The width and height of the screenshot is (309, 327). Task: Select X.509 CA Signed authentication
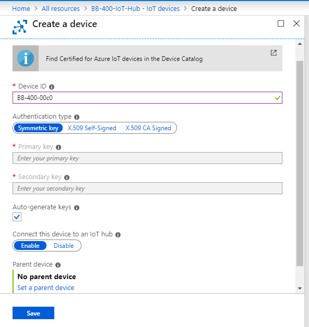148,128
